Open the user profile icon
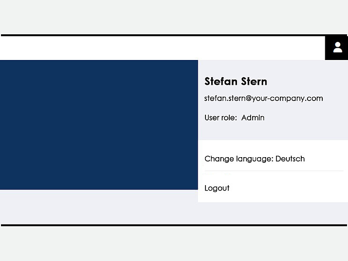The height and width of the screenshot is (261, 348). (338, 48)
